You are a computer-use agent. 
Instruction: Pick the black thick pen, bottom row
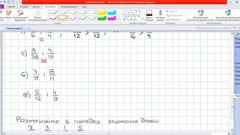pyautogui.click(x=53, y=18)
